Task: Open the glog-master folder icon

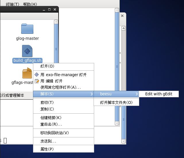Action: click(27, 29)
